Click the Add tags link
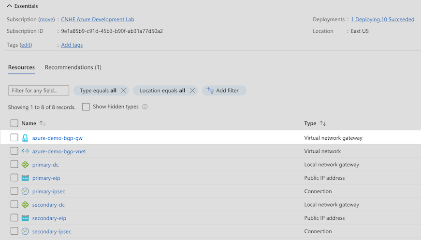Screen dimensions: 421x240 click(72, 45)
